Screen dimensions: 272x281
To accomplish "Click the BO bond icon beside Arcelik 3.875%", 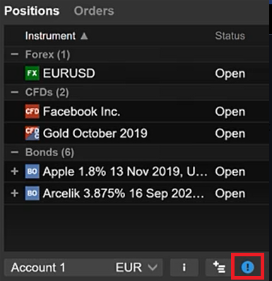I will click(x=32, y=193).
